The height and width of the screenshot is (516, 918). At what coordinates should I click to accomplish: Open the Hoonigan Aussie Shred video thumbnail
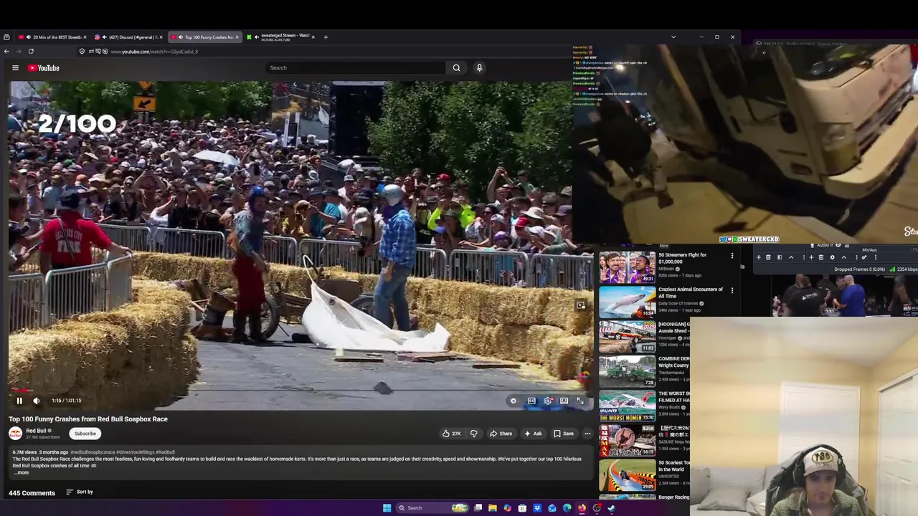627,336
